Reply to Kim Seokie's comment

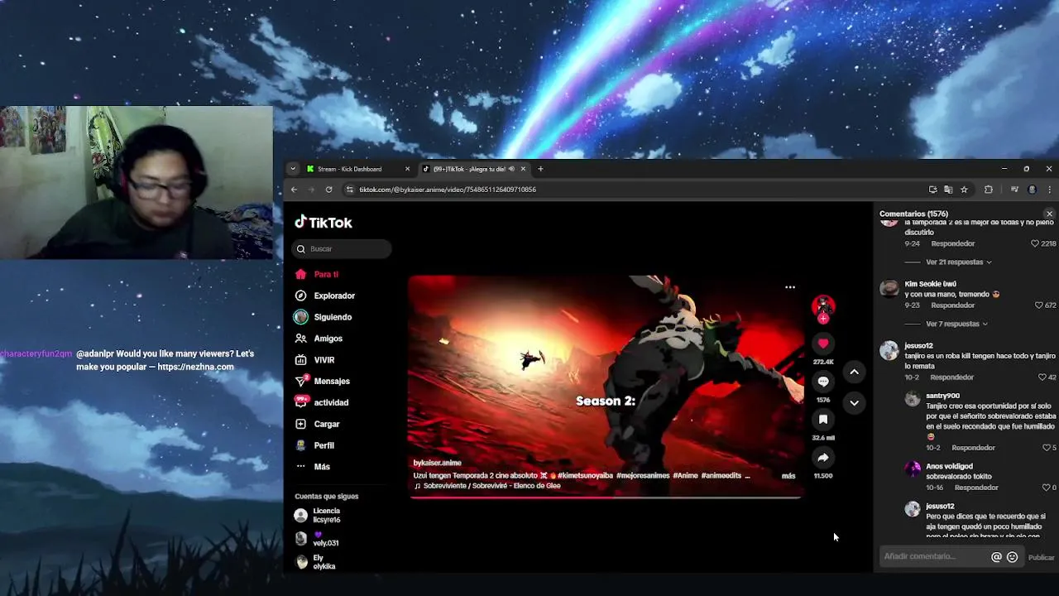952,305
